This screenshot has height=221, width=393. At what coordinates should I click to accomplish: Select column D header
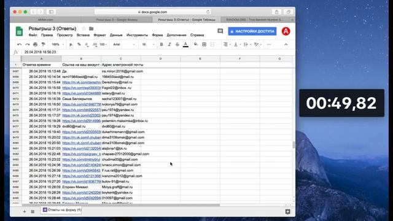(160, 59)
